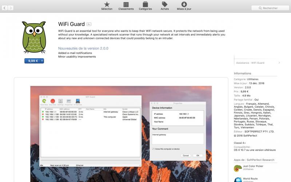This screenshot has height=182, width=291.
Task: Click 'OS X 10.7 ou une version ultérieure'
Action: (x=255, y=150)
